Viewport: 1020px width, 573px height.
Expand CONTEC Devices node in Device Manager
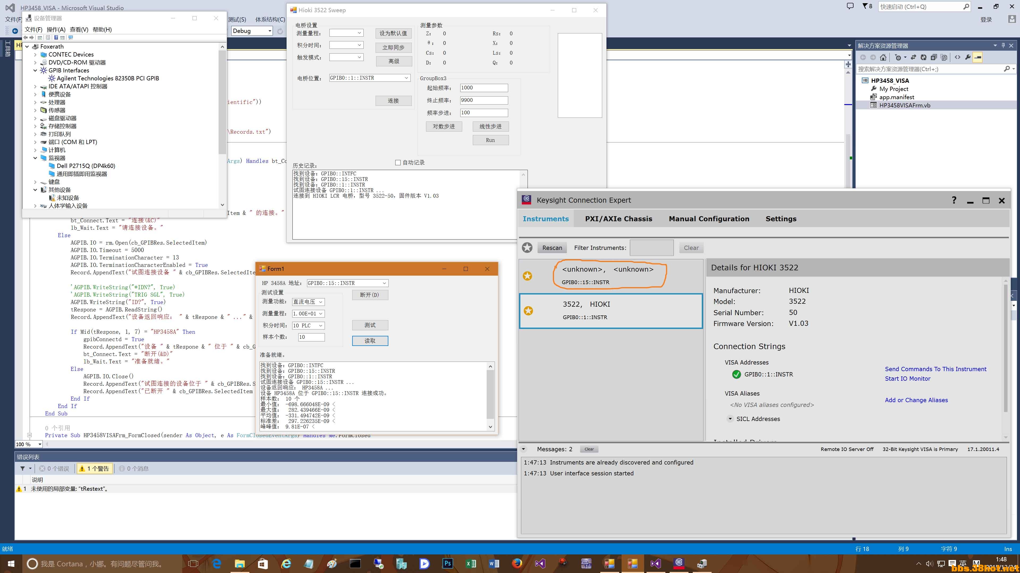[x=35, y=55]
